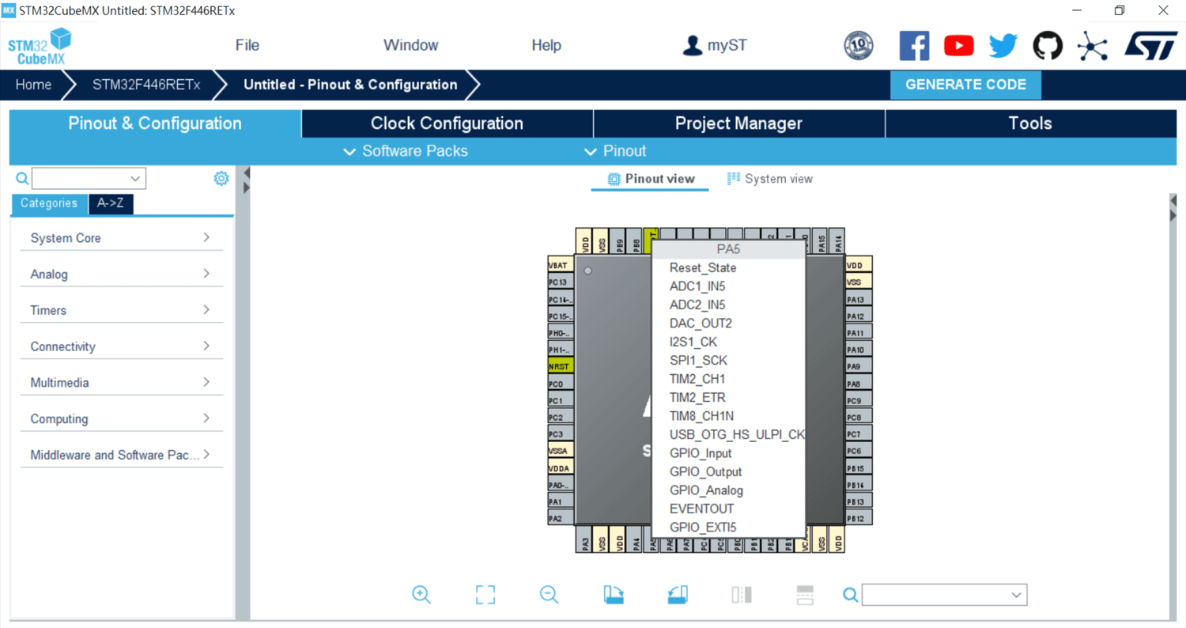
Task: Click the peripheral search magnifier icon
Action: [x=22, y=179]
